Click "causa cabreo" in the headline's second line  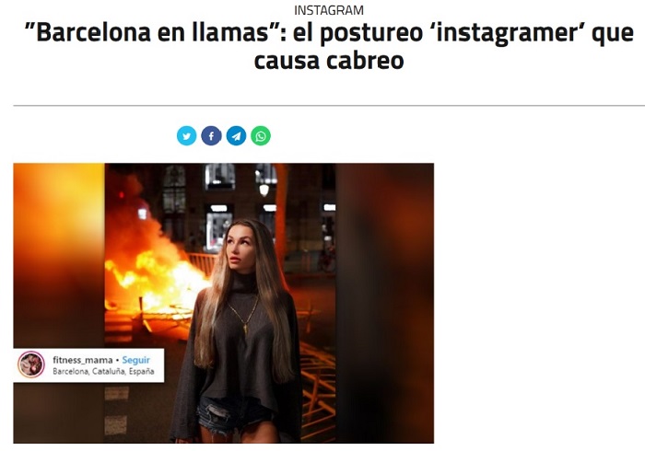329,61
